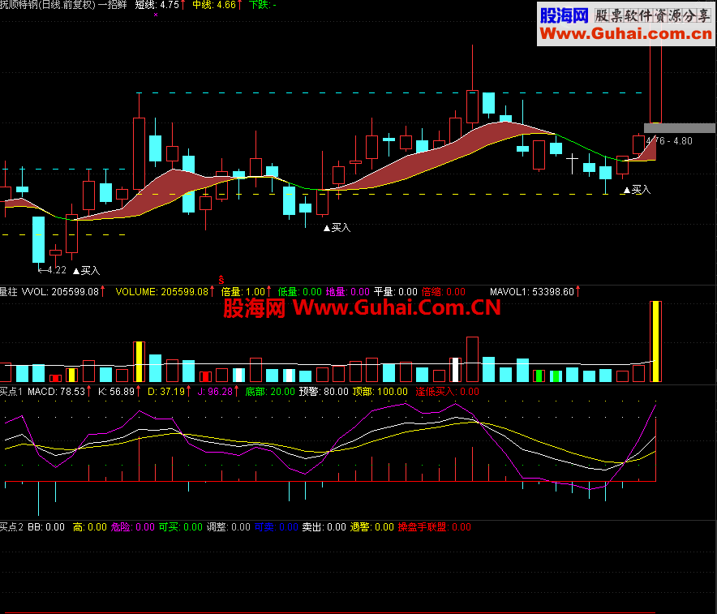Click the white 平量: 0.00 indicator
Image resolution: width=717 pixels, height=614 pixels.
pos(396,292)
